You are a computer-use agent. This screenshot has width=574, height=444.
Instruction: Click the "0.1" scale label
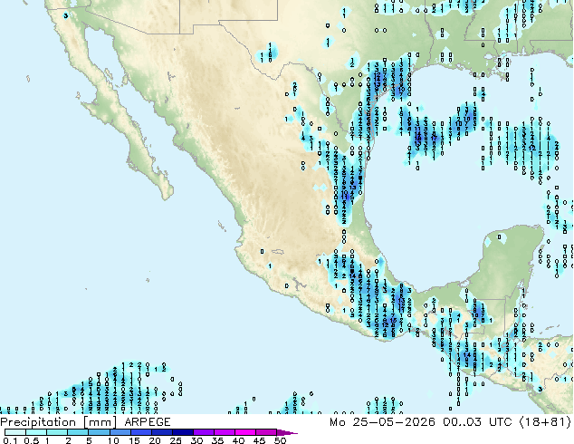[x=10, y=440]
